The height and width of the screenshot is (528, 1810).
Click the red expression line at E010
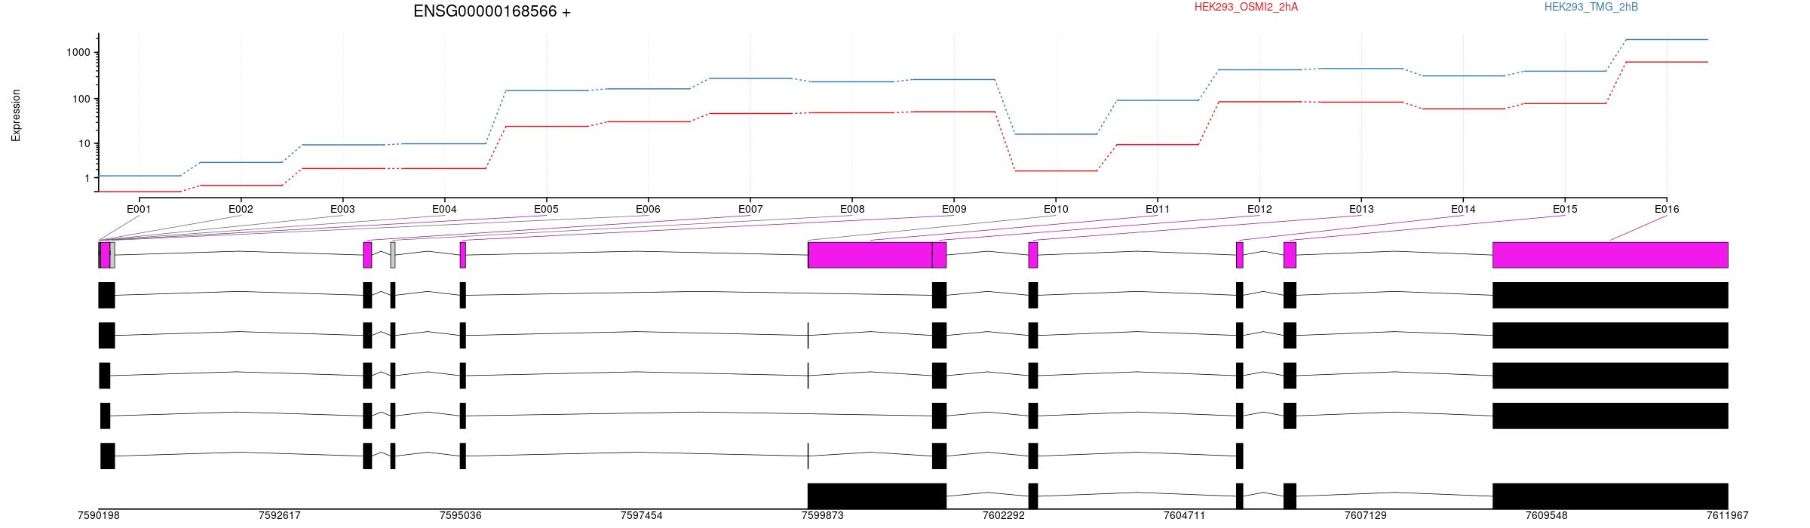(1055, 170)
